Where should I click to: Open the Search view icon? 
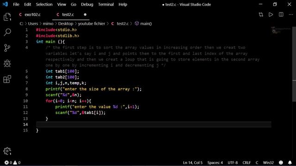click(7, 32)
